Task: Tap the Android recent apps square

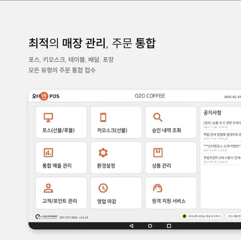Action: coord(169,226)
